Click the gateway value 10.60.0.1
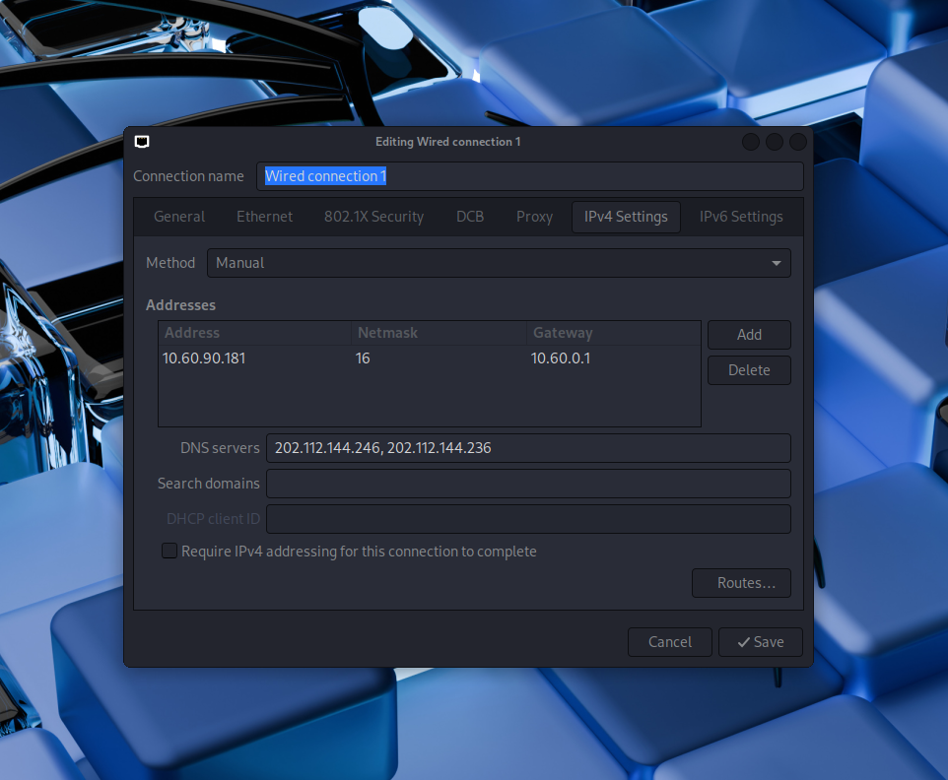The image size is (948, 780). (x=561, y=358)
